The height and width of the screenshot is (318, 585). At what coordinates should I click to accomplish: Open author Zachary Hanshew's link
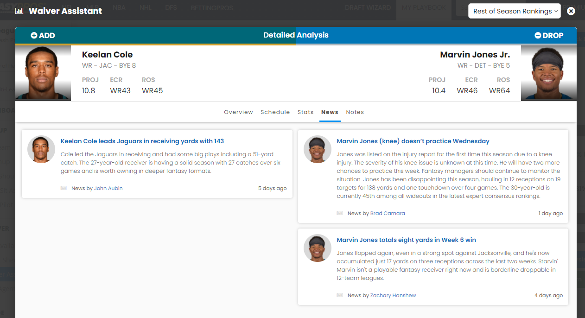[x=393, y=295]
